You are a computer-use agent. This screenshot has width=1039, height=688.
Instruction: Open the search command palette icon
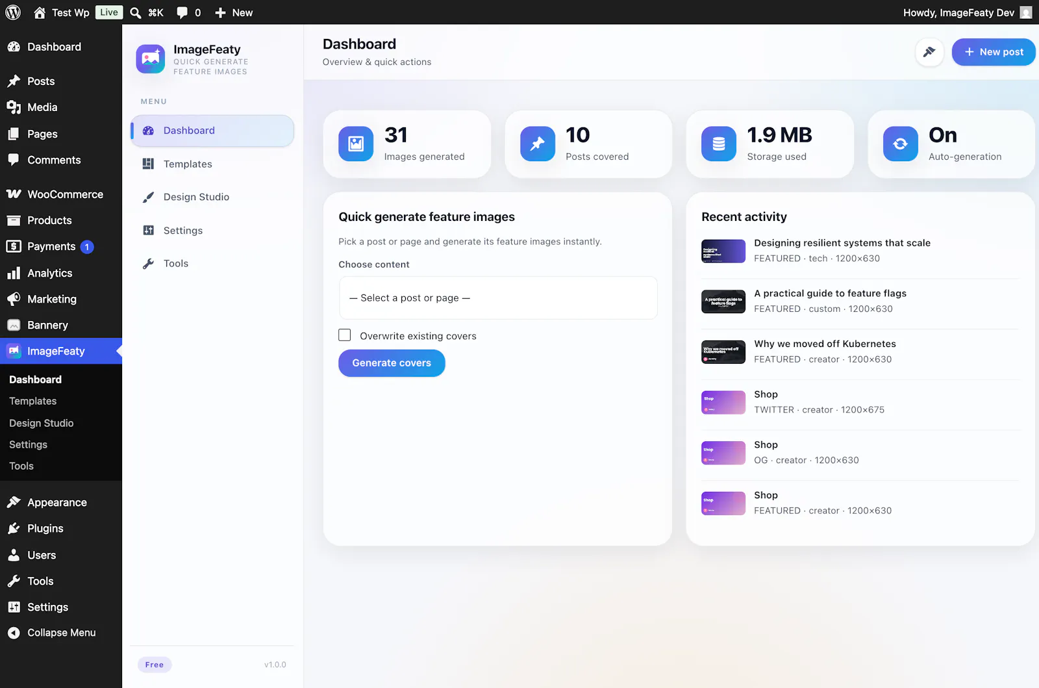point(136,12)
